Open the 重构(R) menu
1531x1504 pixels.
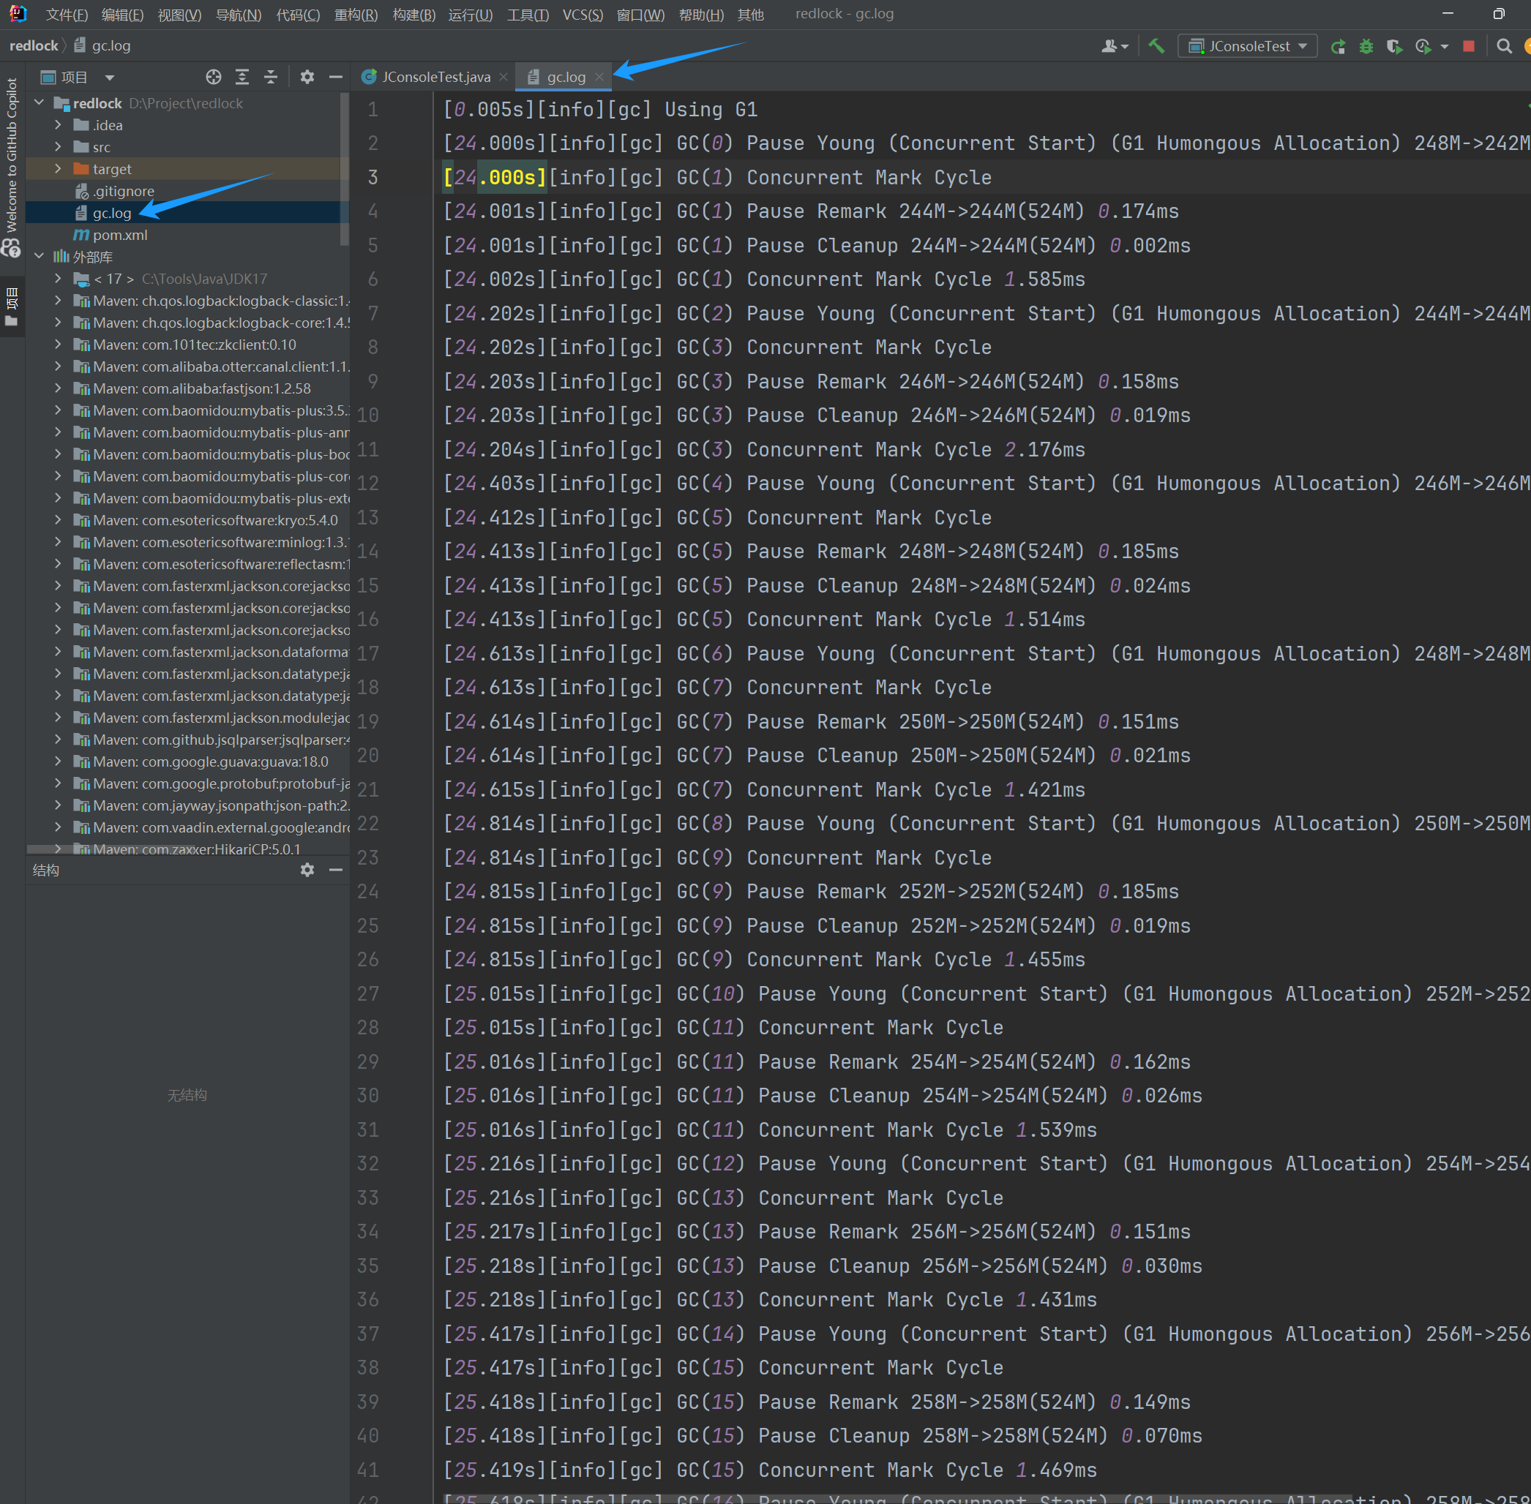coord(356,14)
